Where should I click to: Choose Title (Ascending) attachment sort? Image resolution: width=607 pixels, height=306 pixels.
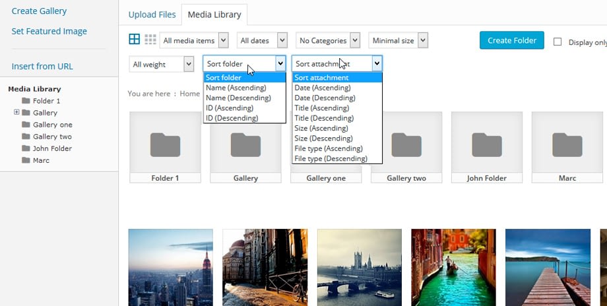337,108
